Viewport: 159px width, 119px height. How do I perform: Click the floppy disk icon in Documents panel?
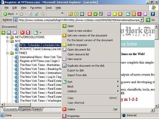[x=9, y=32]
